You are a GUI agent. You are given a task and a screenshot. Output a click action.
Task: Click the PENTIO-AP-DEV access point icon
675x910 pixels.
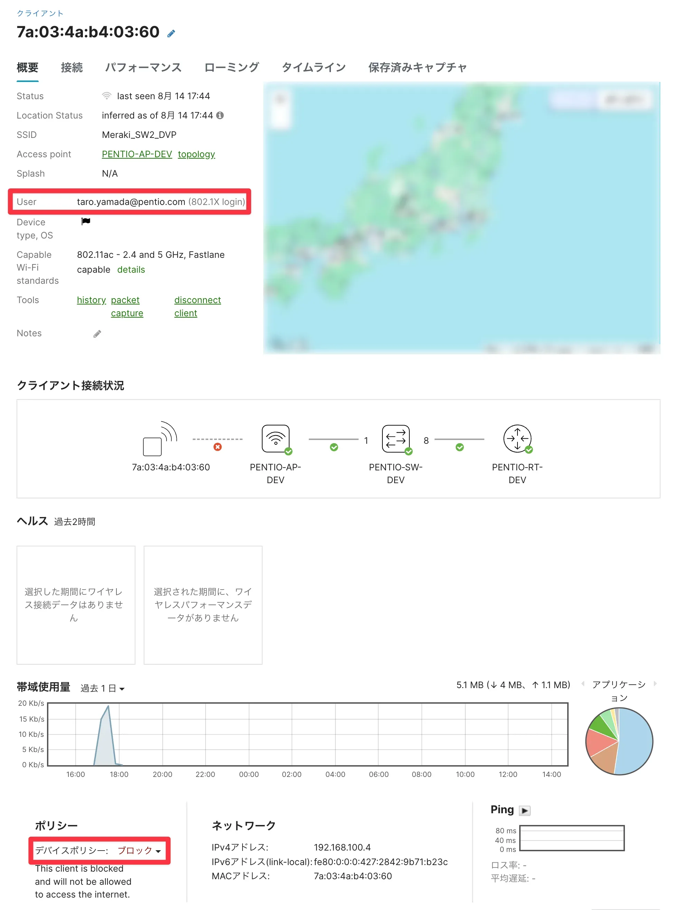(x=275, y=439)
